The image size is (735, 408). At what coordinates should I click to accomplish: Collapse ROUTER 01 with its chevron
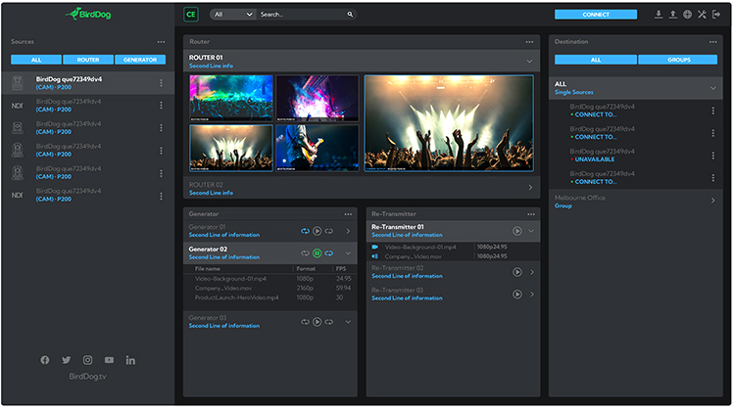click(529, 62)
